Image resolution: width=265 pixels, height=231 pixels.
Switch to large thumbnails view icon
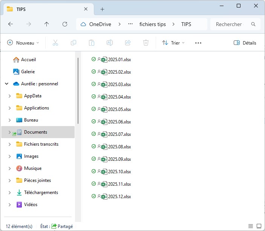[259, 226]
